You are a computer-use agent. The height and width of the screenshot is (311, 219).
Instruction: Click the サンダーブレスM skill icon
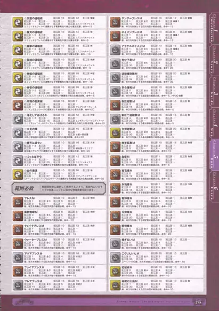pyautogui.click(x=115, y=22)
